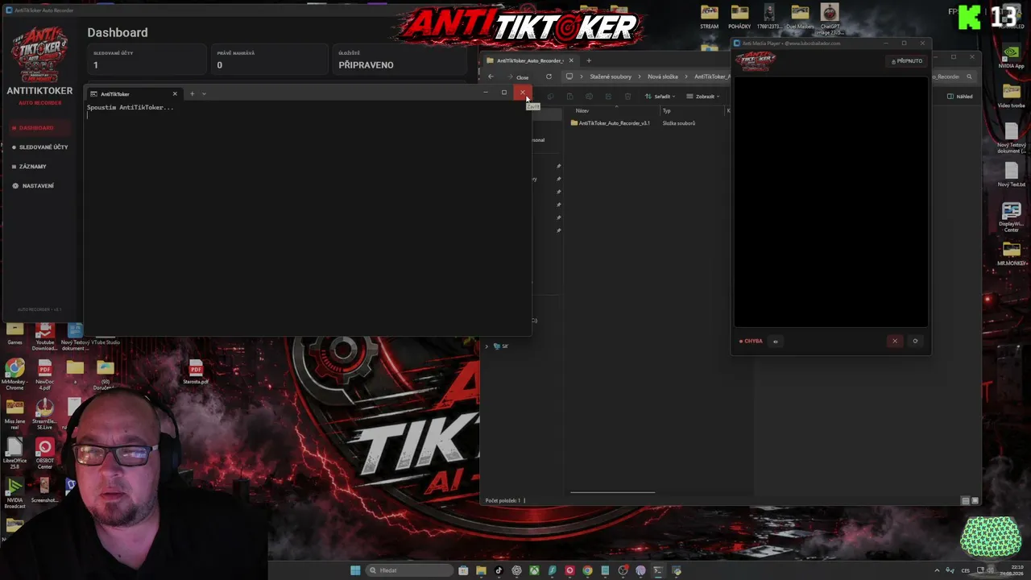Refresh the File Explorer folder

pyautogui.click(x=549, y=77)
